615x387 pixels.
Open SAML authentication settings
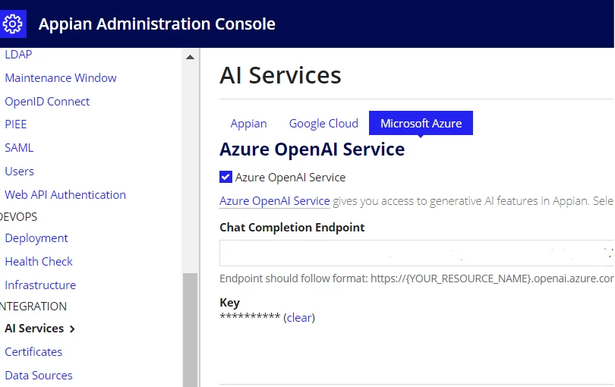coord(19,148)
